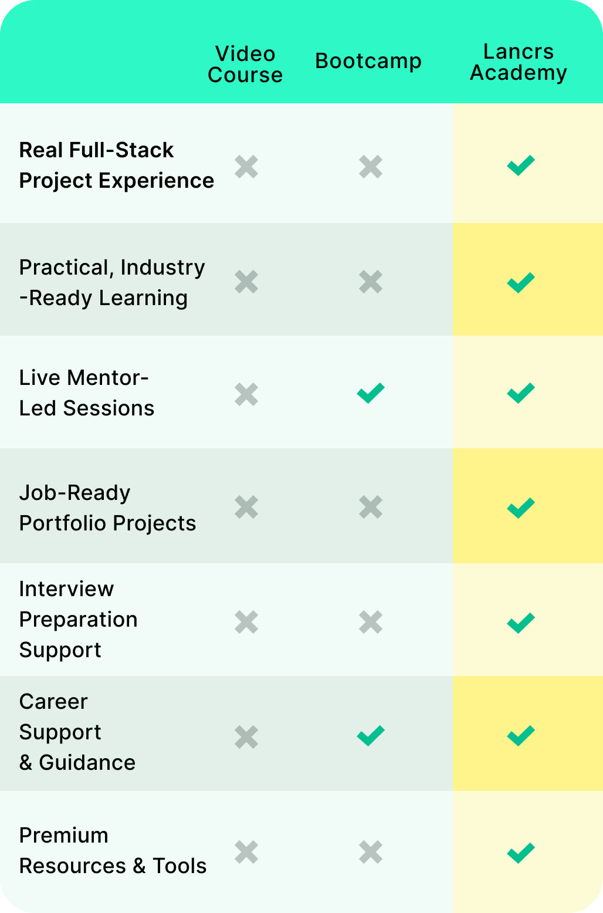Click Bootcamp checkmark for Career Support & Guidance
Image resolution: width=603 pixels, height=913 pixels.
pyautogui.click(x=371, y=735)
